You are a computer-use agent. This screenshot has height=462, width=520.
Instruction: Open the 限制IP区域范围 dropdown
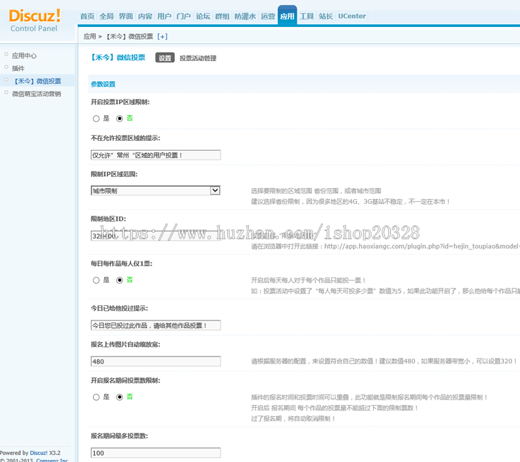pyautogui.click(x=156, y=191)
